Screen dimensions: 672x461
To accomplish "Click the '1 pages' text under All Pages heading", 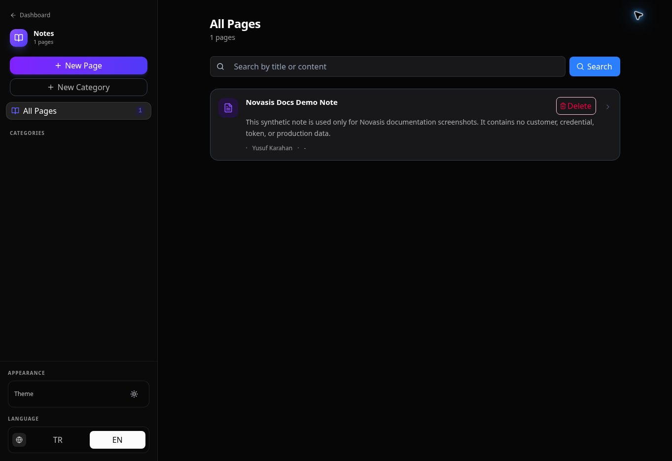I will tap(222, 37).
